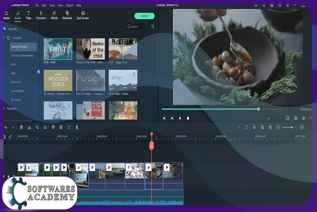Click the Split scissors toolbar icon

pyautogui.click(x=29, y=127)
